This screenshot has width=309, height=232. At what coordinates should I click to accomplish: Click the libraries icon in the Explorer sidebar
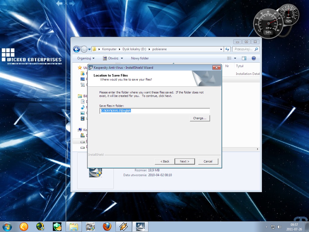80,96
